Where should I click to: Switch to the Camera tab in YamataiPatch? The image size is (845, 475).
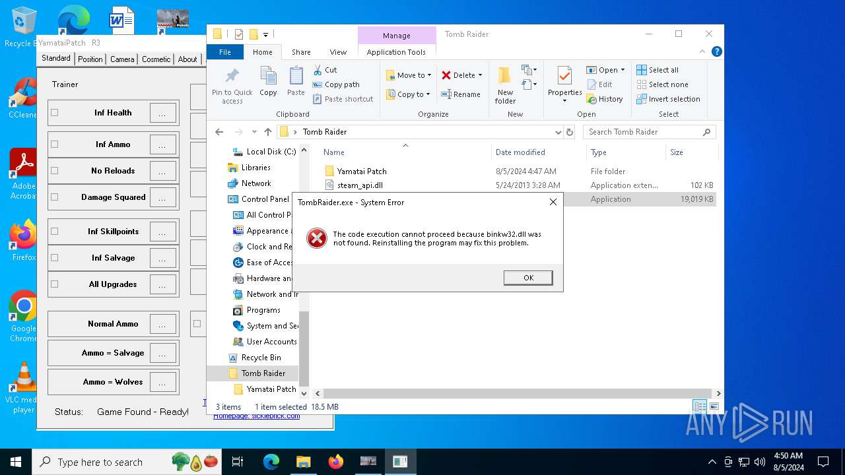point(122,59)
